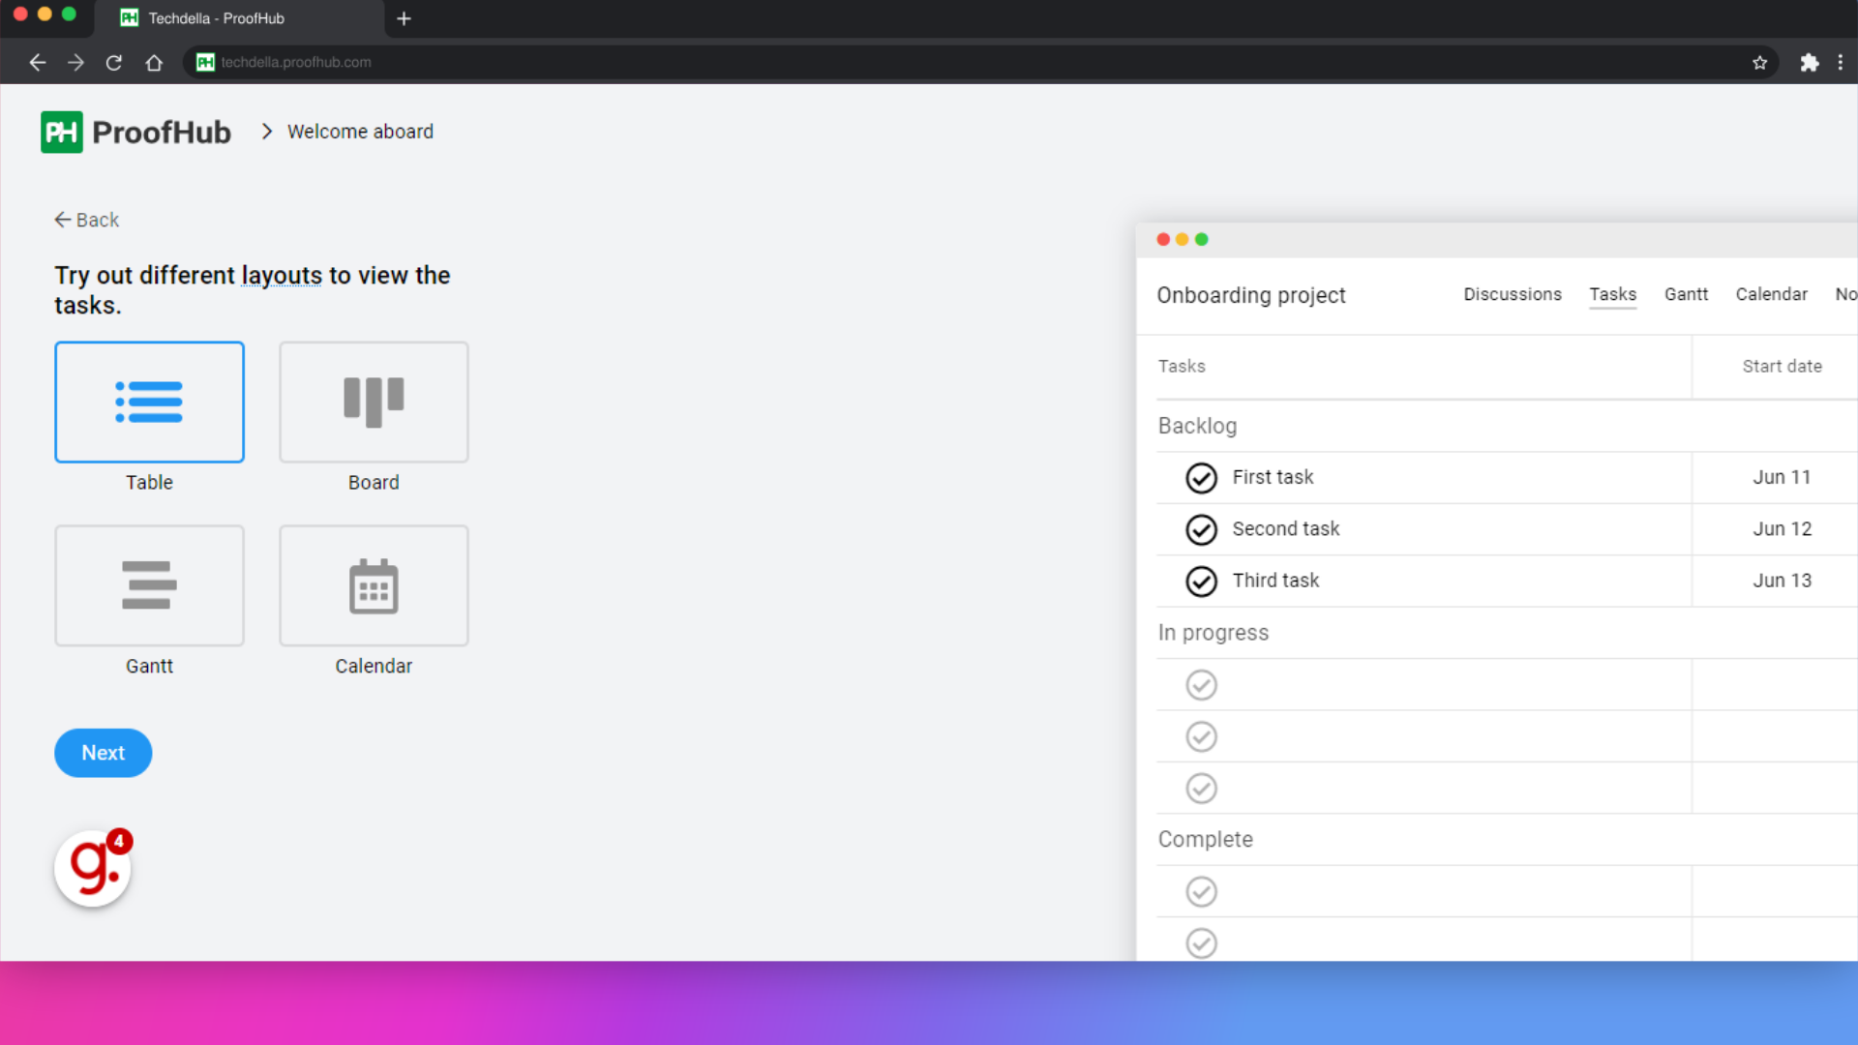This screenshot has height=1045, width=1858.
Task: Open the browser three-dot menu
Action: coord(1841,63)
